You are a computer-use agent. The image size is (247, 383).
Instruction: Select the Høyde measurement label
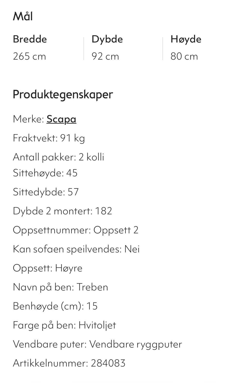[x=186, y=39]
